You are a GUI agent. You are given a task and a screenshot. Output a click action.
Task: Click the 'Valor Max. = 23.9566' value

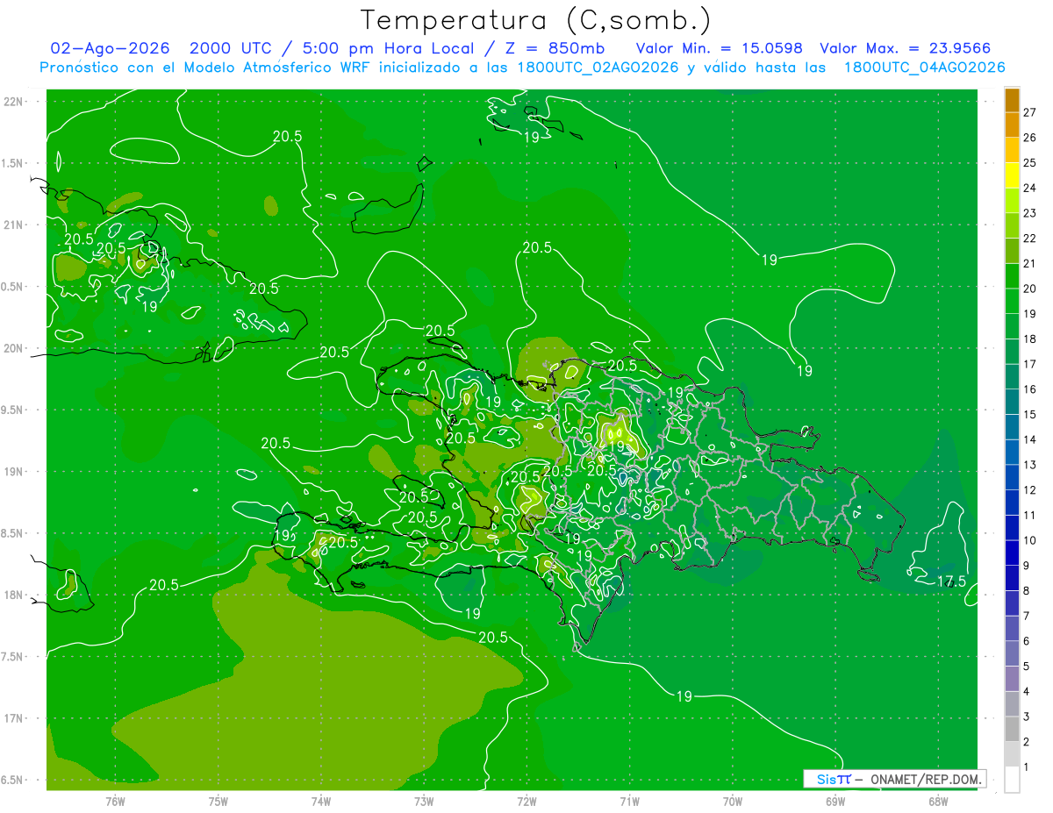coord(906,48)
